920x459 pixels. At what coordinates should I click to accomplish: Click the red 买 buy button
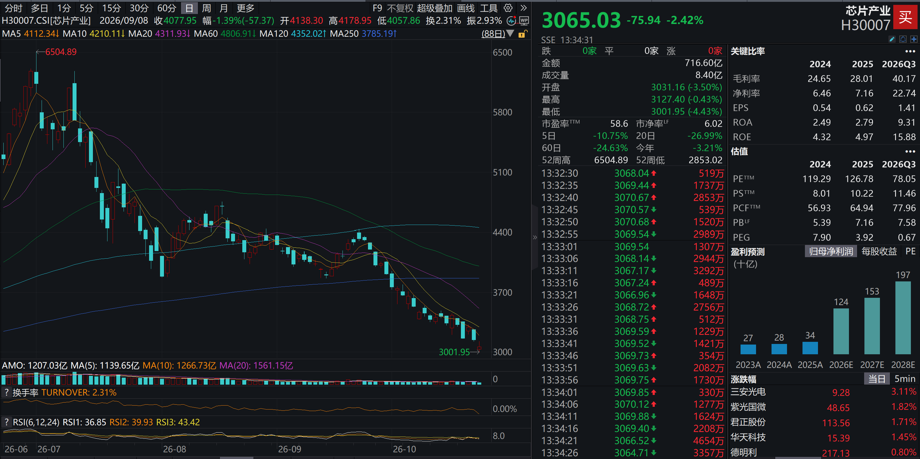[905, 17]
